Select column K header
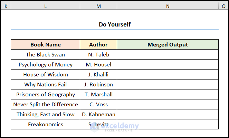 6,6
